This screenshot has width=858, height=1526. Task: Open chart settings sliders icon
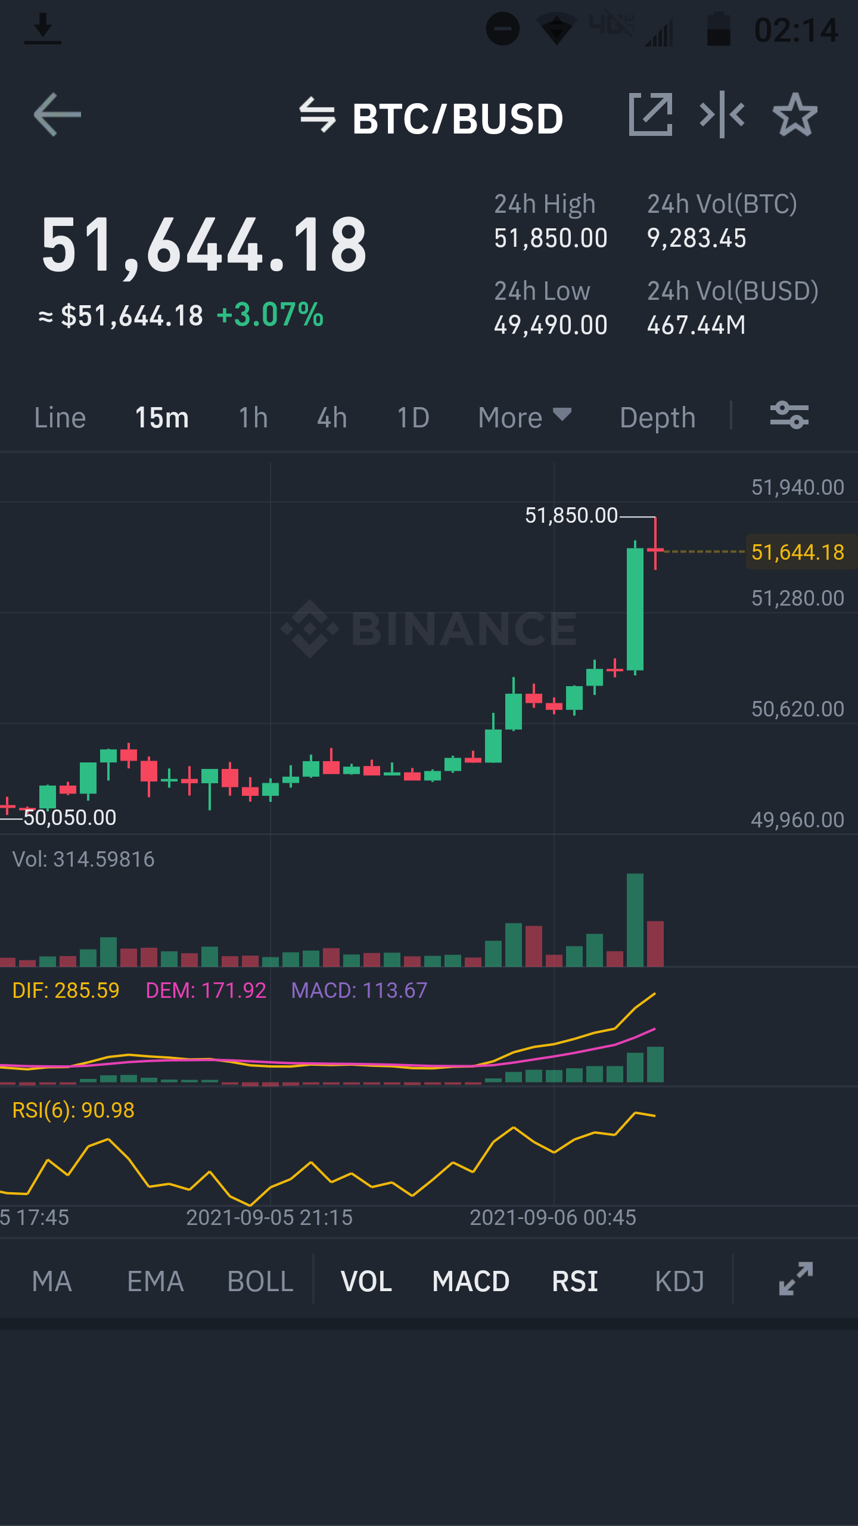coord(789,415)
